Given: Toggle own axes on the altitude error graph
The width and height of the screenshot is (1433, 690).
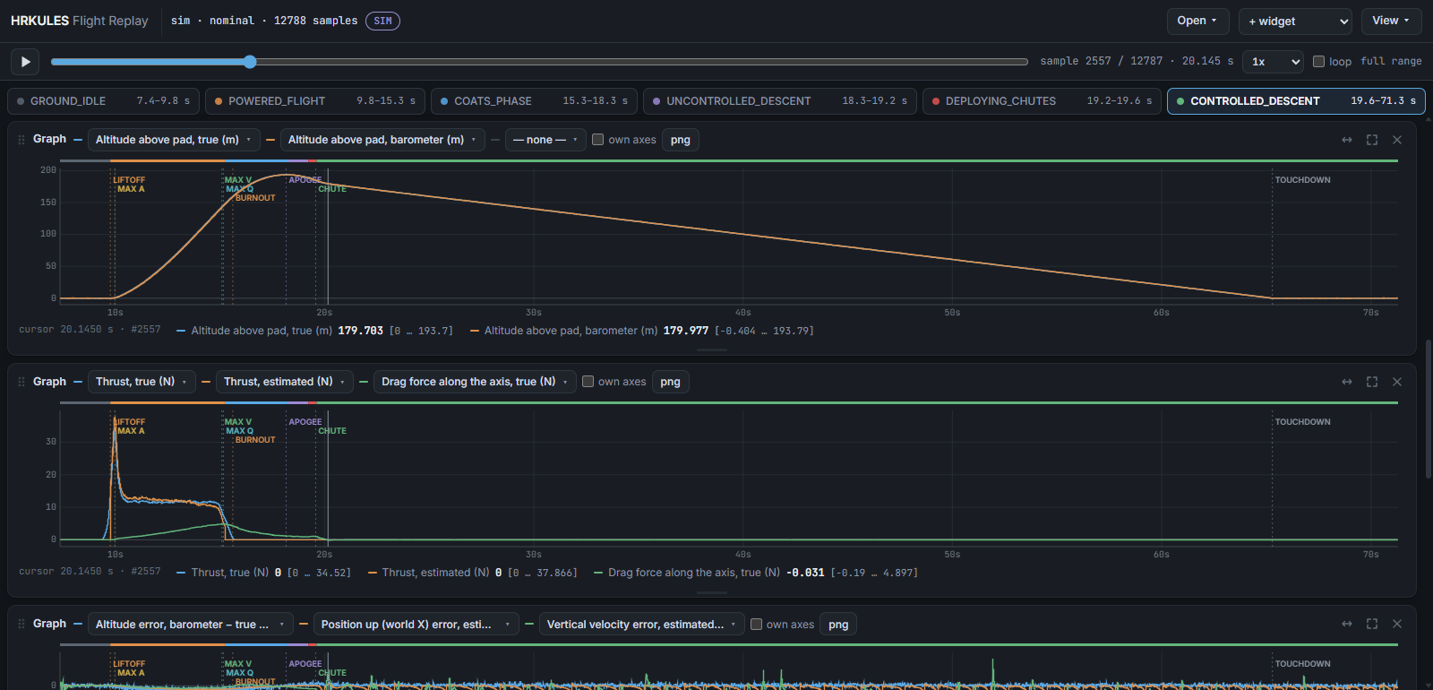Looking at the screenshot, I should [x=756, y=624].
